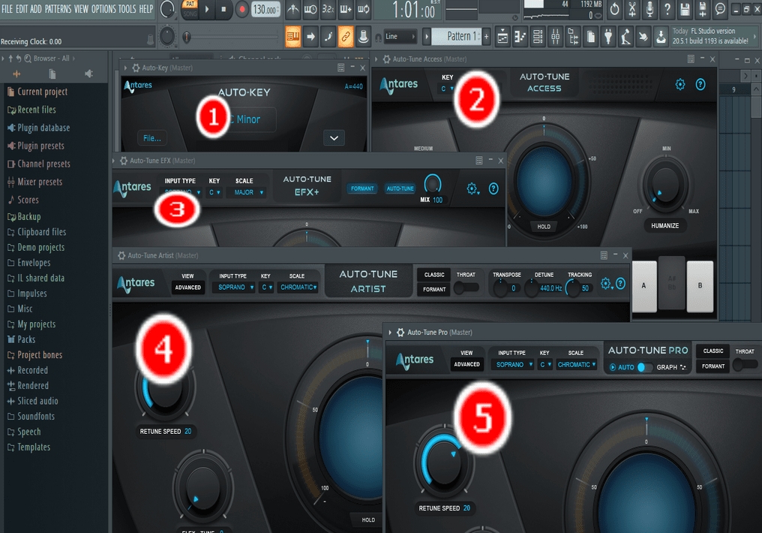The height and width of the screenshot is (533, 762).
Task: Select Pattern 1 selector
Action: click(x=457, y=37)
